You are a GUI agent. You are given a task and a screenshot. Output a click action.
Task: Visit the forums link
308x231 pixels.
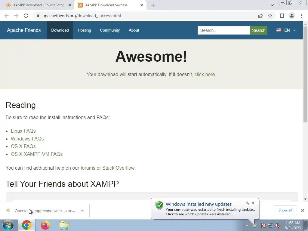pos(88,168)
